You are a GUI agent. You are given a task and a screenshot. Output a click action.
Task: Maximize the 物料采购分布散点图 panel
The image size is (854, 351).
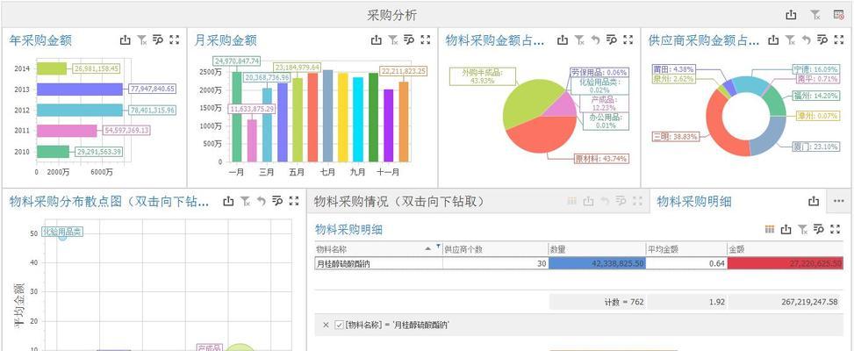[294, 201]
